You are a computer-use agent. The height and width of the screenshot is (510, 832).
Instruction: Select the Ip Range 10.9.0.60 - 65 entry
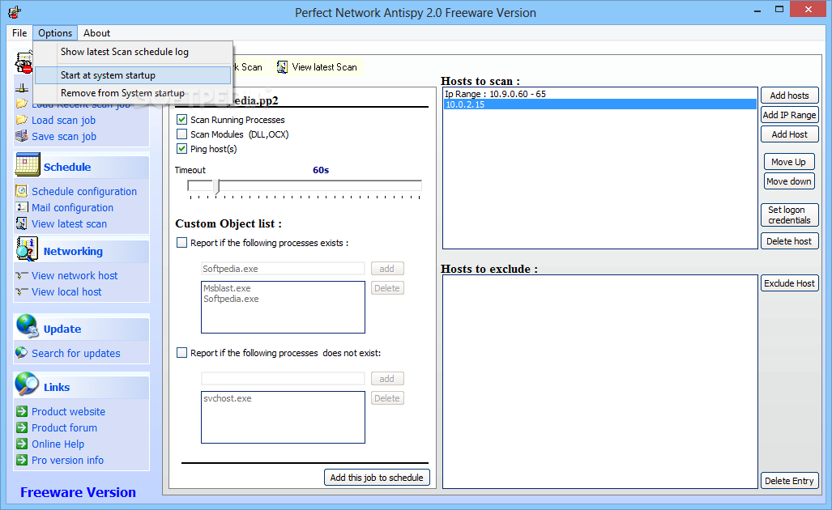[x=600, y=94]
